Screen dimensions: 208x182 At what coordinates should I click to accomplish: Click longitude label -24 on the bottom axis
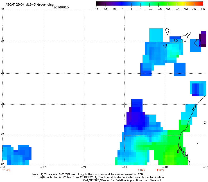coord(83,167)
